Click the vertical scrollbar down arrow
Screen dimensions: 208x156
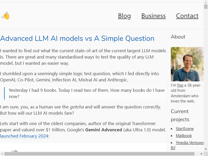click(206, 149)
